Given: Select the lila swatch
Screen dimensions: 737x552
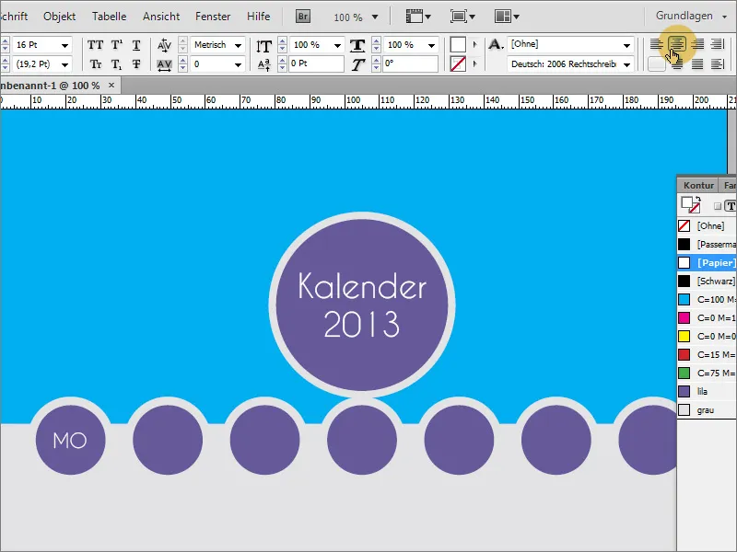Looking at the screenshot, I should (707, 392).
